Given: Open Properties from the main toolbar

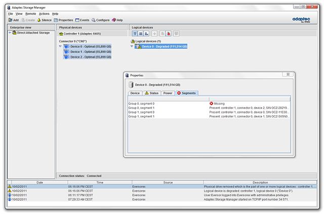Looking at the screenshot, I should tap(63, 20).
